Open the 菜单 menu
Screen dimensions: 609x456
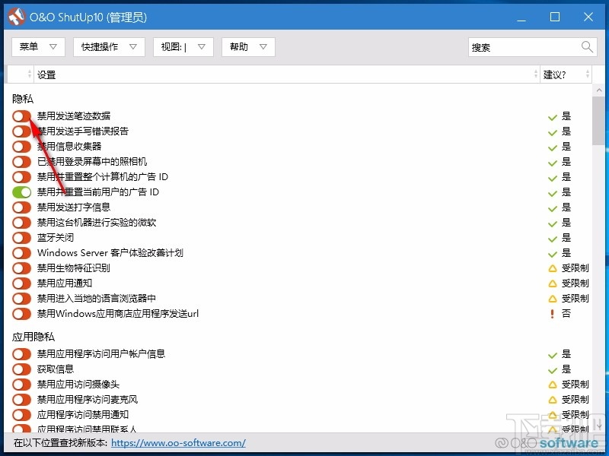pyautogui.click(x=37, y=46)
